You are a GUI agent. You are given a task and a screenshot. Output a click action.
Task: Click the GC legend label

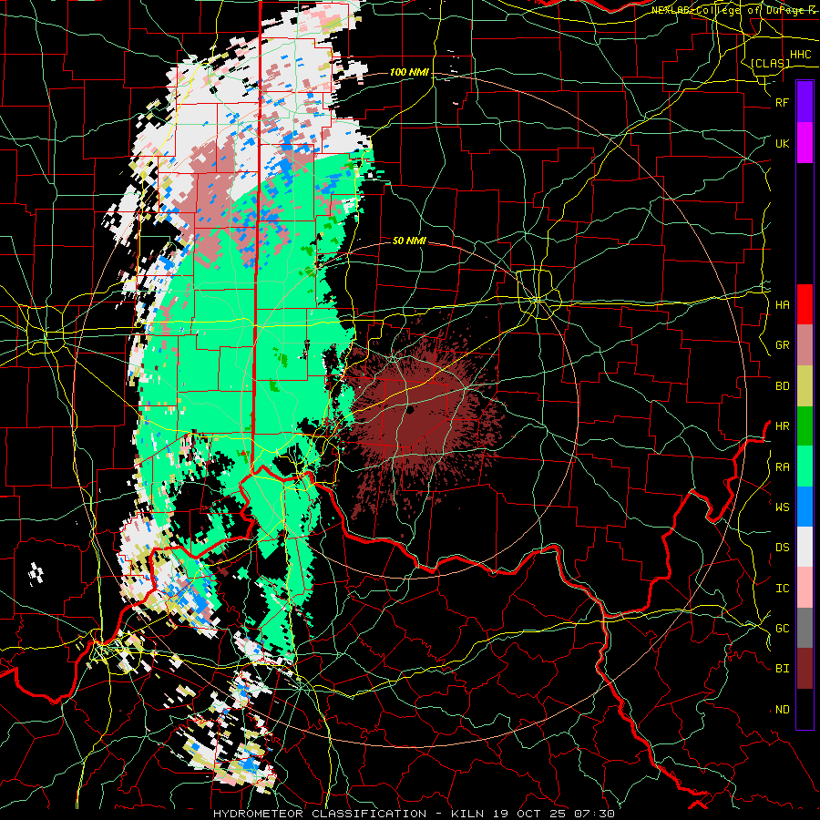click(782, 628)
